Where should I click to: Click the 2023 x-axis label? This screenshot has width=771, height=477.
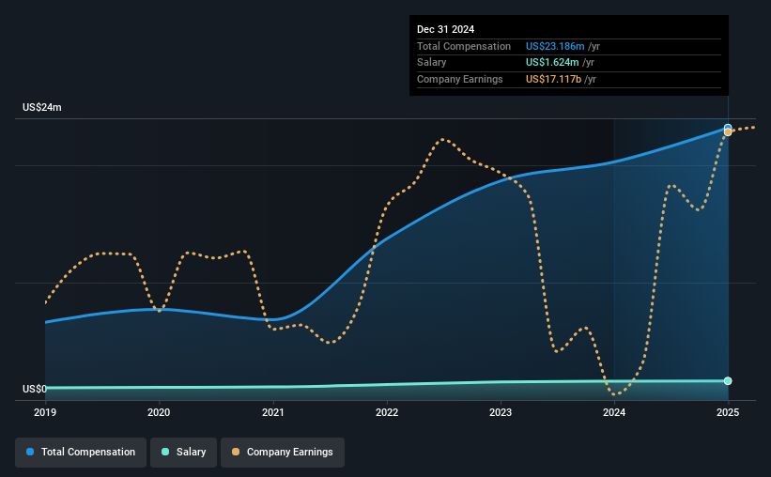click(x=501, y=412)
